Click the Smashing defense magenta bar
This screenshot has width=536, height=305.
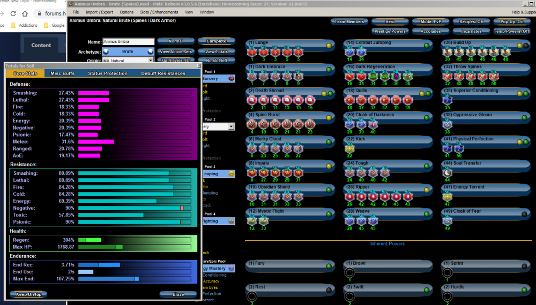point(94,93)
